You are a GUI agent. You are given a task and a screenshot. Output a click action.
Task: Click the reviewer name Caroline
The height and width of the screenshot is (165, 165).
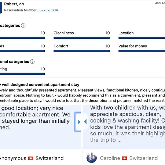pyautogui.click(x=110, y=158)
